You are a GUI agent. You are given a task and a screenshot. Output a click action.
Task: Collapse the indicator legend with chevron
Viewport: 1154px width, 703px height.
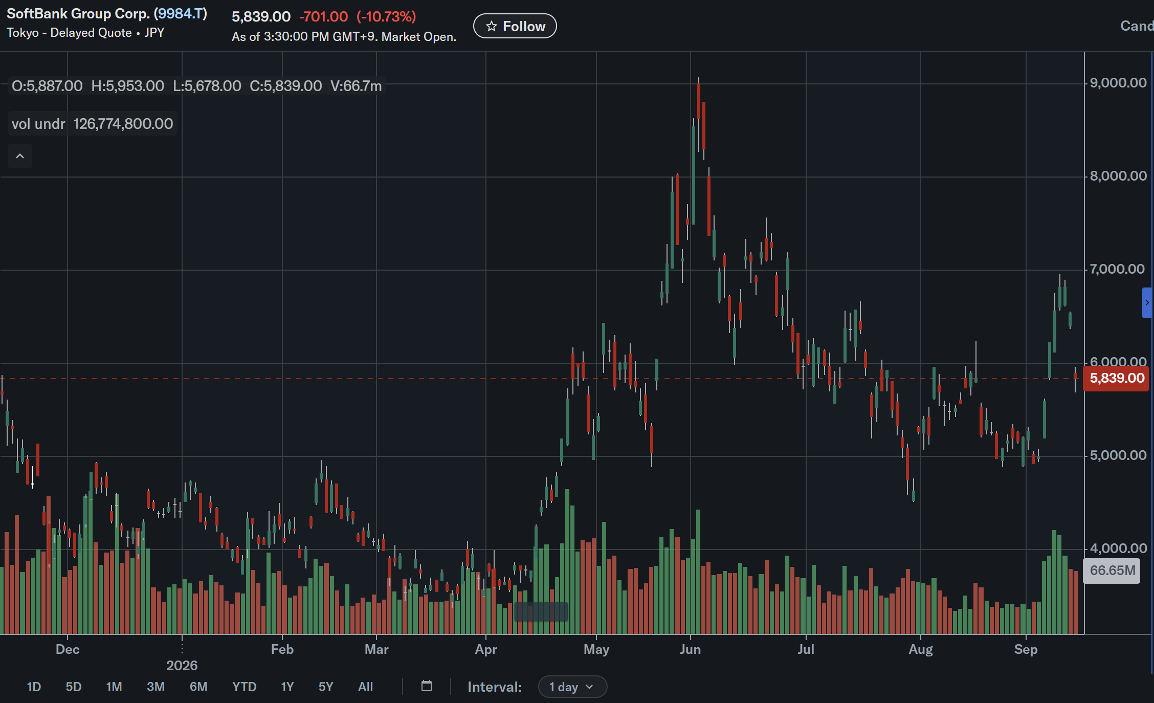tap(20, 156)
